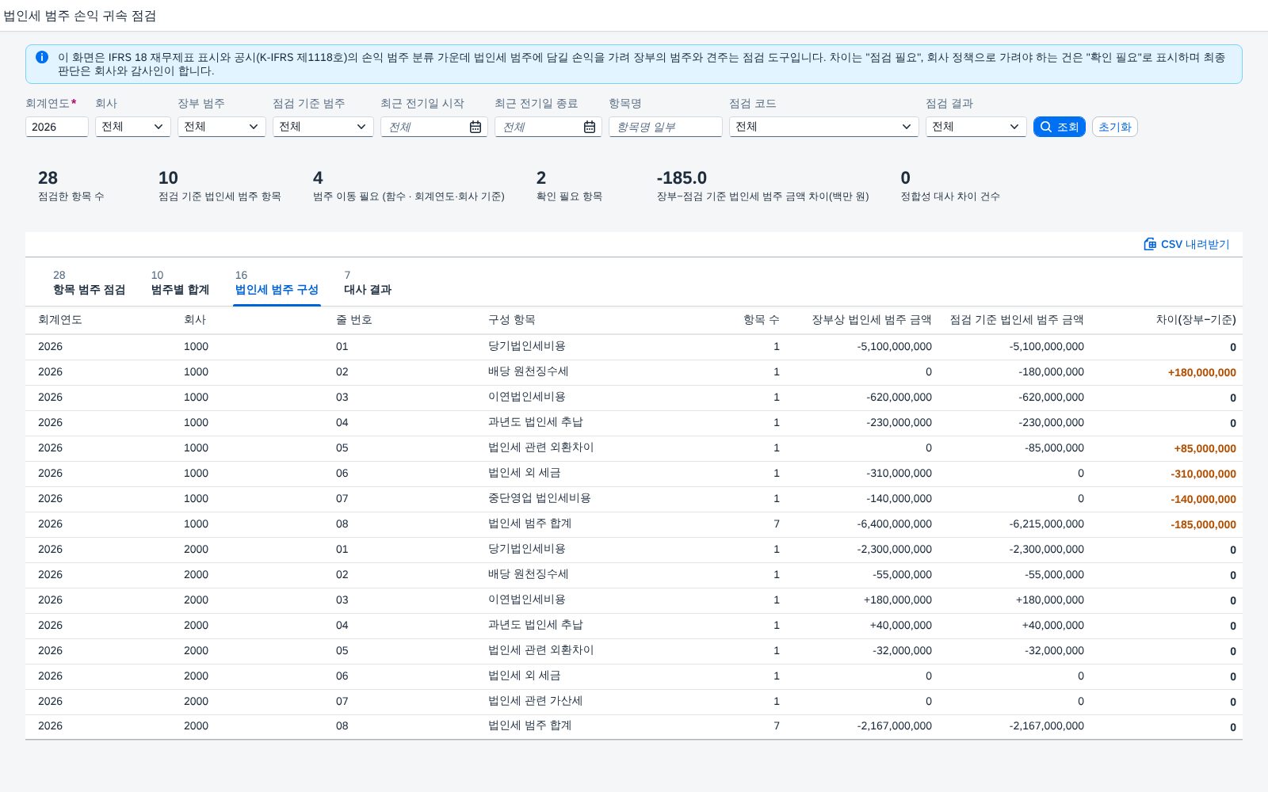This screenshot has width=1268, height=792.
Task: Click the -310,000,000 difference value
Action: tap(1204, 474)
